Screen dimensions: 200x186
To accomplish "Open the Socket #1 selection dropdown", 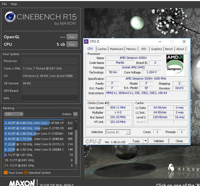I will (x=118, y=132).
